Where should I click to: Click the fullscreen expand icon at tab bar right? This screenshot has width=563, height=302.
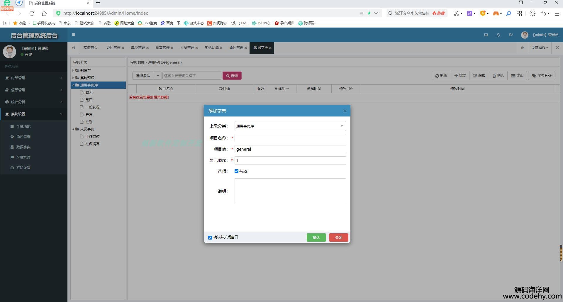point(557,48)
